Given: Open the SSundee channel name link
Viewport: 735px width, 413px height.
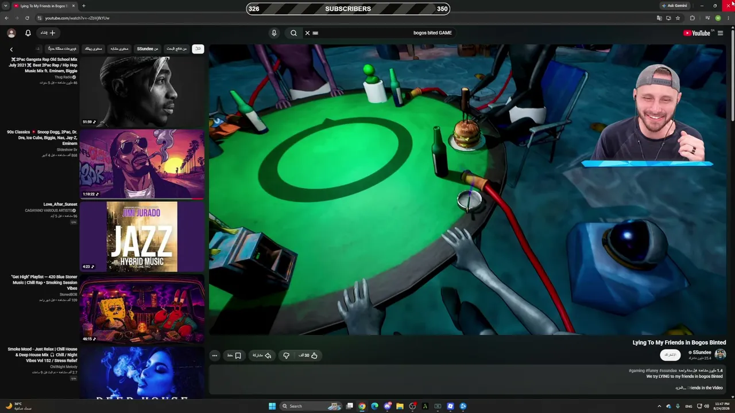Looking at the screenshot, I should [x=702, y=352].
